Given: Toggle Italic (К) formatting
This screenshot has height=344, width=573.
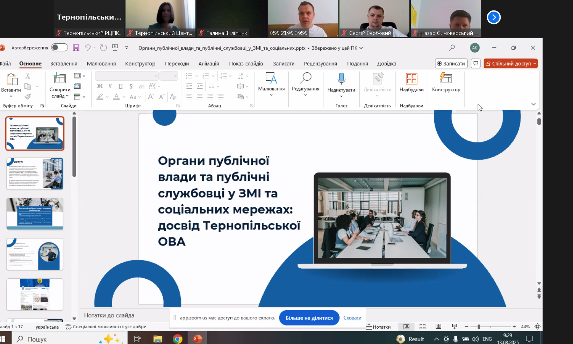Looking at the screenshot, I should 110,86.
